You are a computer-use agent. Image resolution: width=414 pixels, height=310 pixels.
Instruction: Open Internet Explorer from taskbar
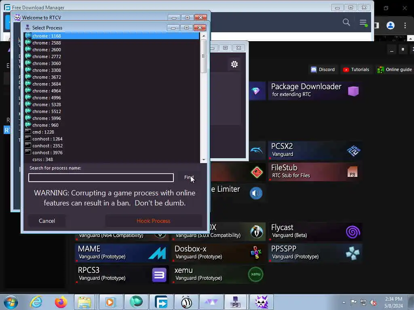click(x=36, y=302)
